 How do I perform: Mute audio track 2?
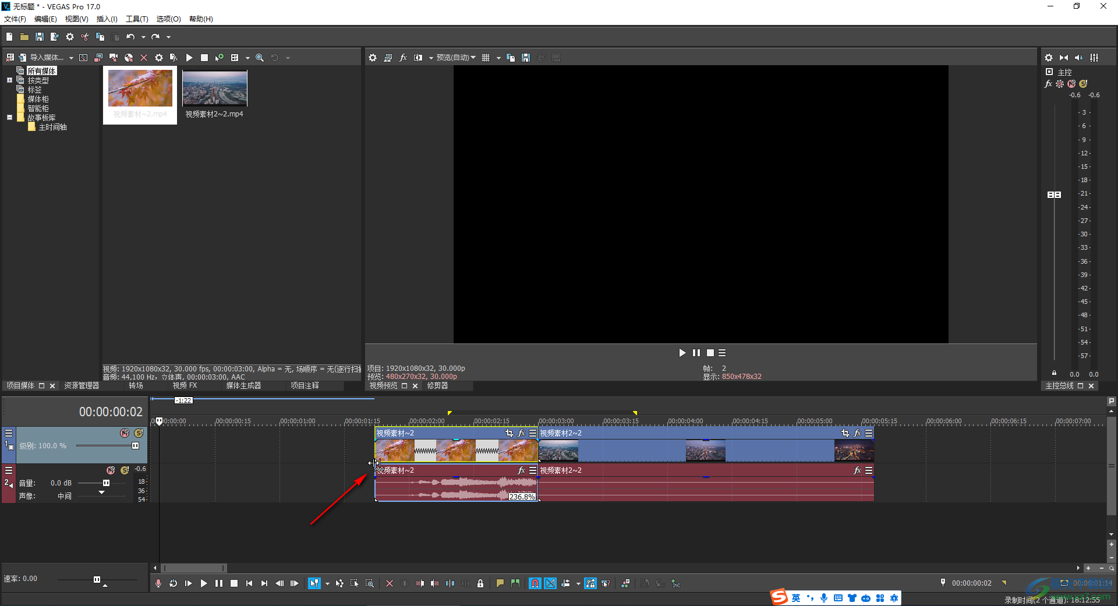coord(111,470)
